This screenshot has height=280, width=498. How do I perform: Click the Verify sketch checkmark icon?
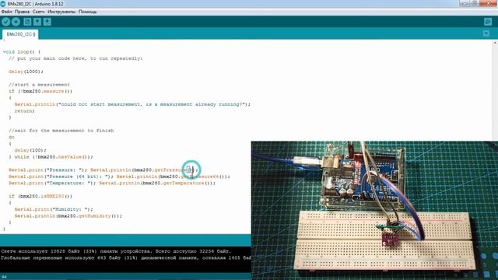5,22
